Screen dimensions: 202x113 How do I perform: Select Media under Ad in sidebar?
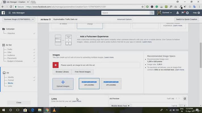[x=10, y=83]
